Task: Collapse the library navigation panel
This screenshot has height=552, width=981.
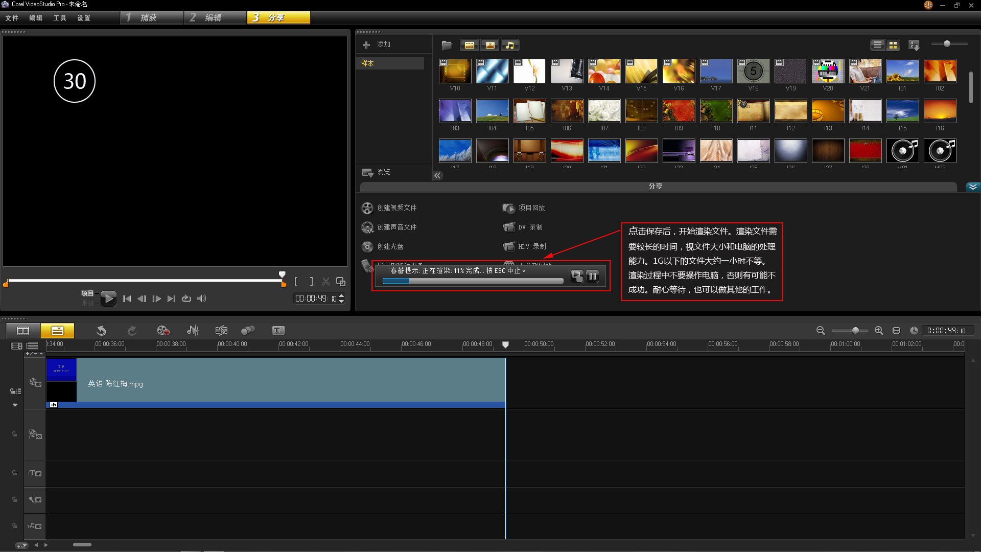Action: [437, 175]
